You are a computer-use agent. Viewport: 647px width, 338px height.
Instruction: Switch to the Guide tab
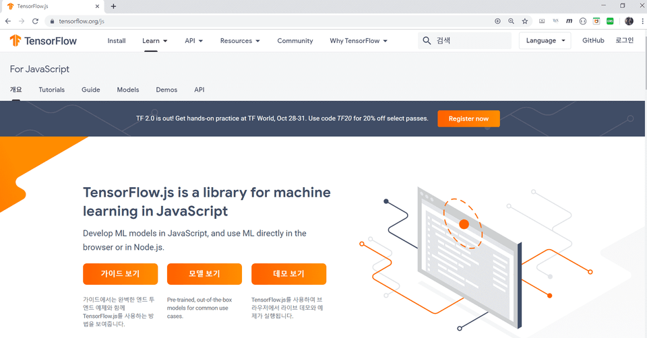click(91, 90)
